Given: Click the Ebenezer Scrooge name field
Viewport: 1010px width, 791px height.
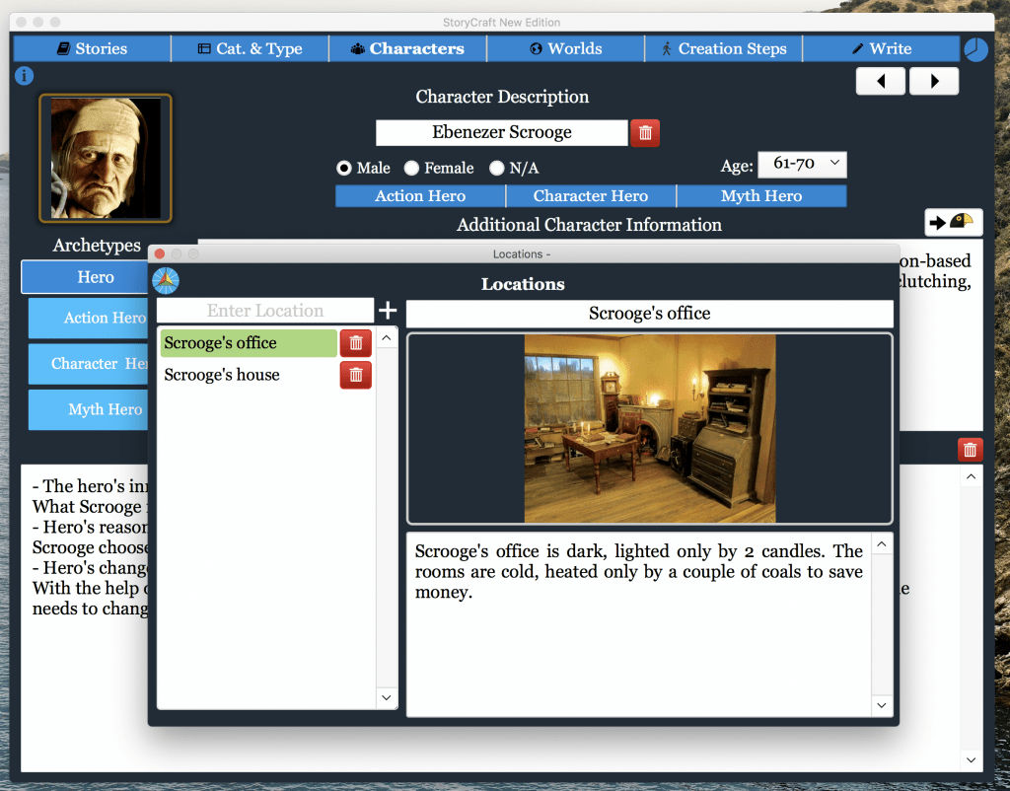Looking at the screenshot, I should pyautogui.click(x=502, y=133).
